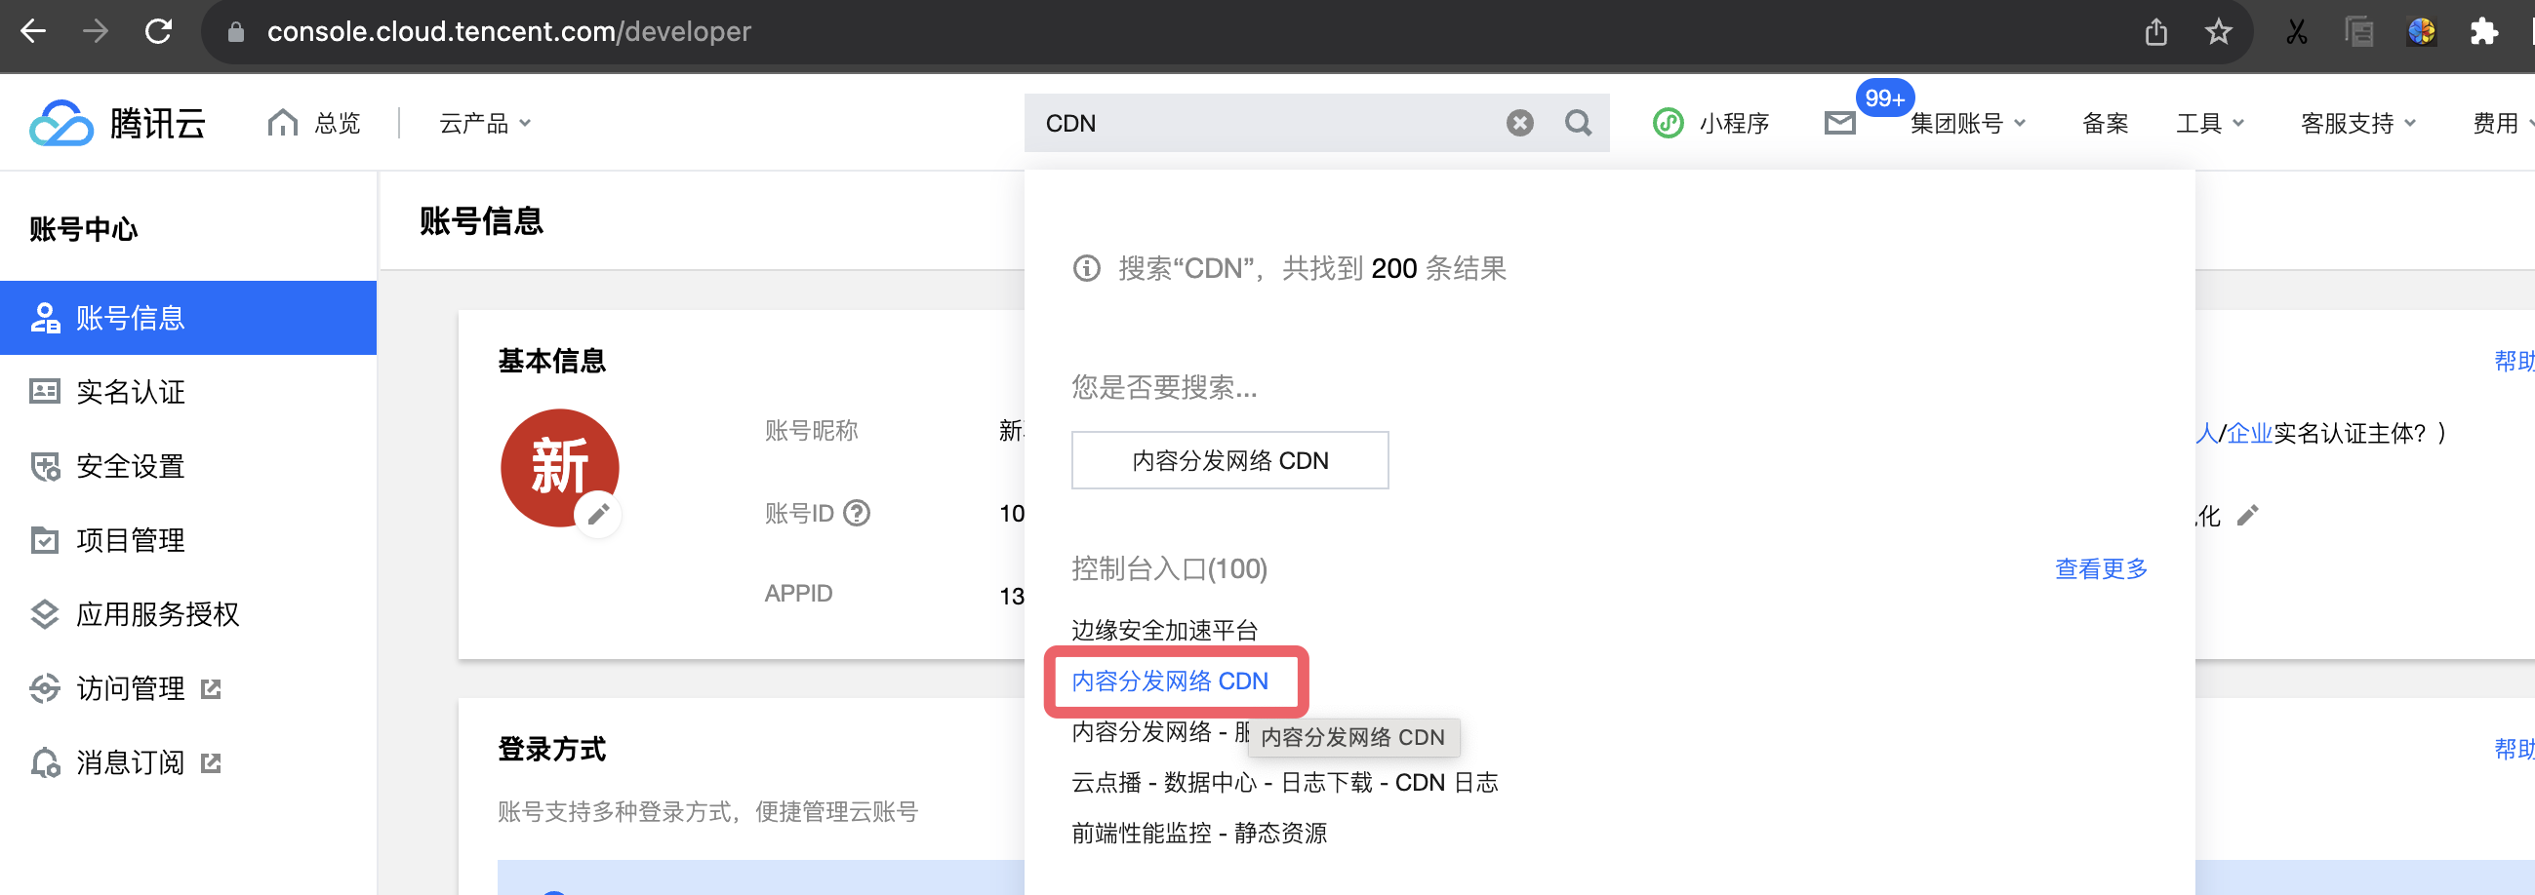This screenshot has width=2535, height=895.
Task: Open 云点播 CDN 日志 result
Action: click(1284, 783)
